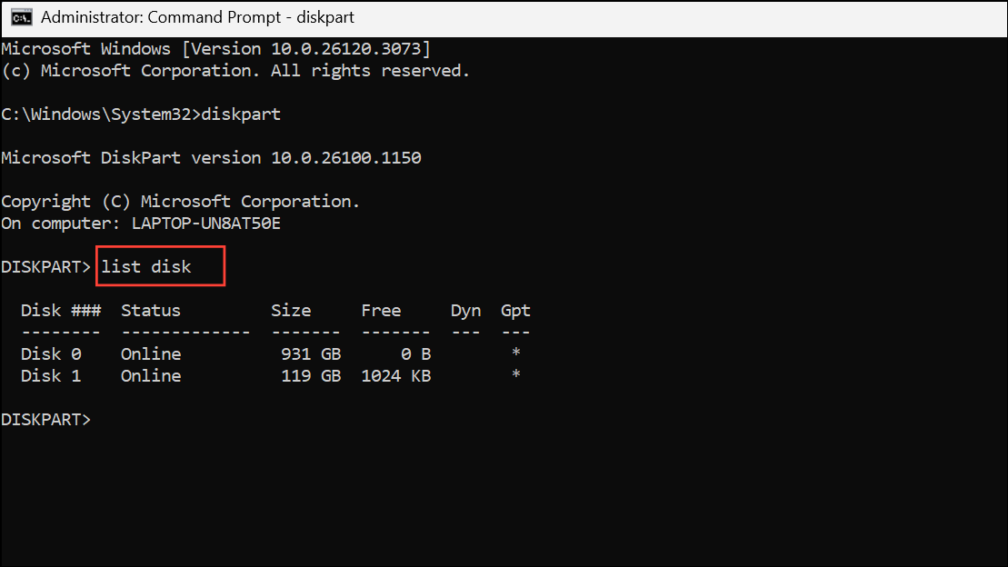Click the 'Status' column header
1008x567 pixels.
pyautogui.click(x=151, y=311)
